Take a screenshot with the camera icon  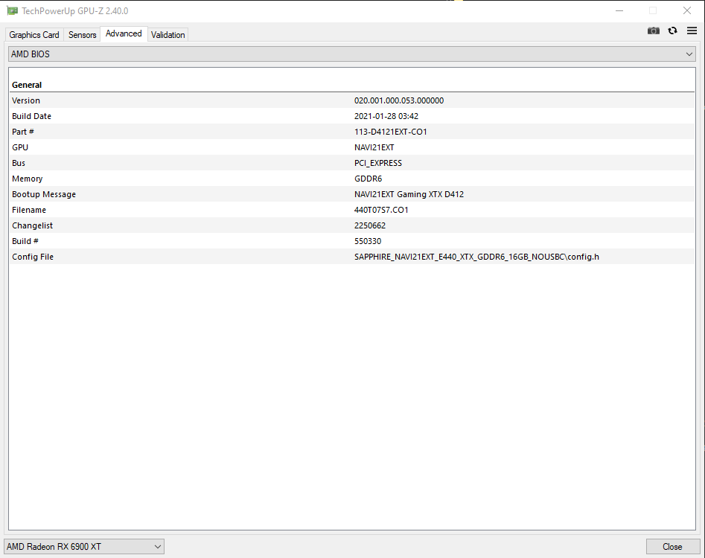654,31
